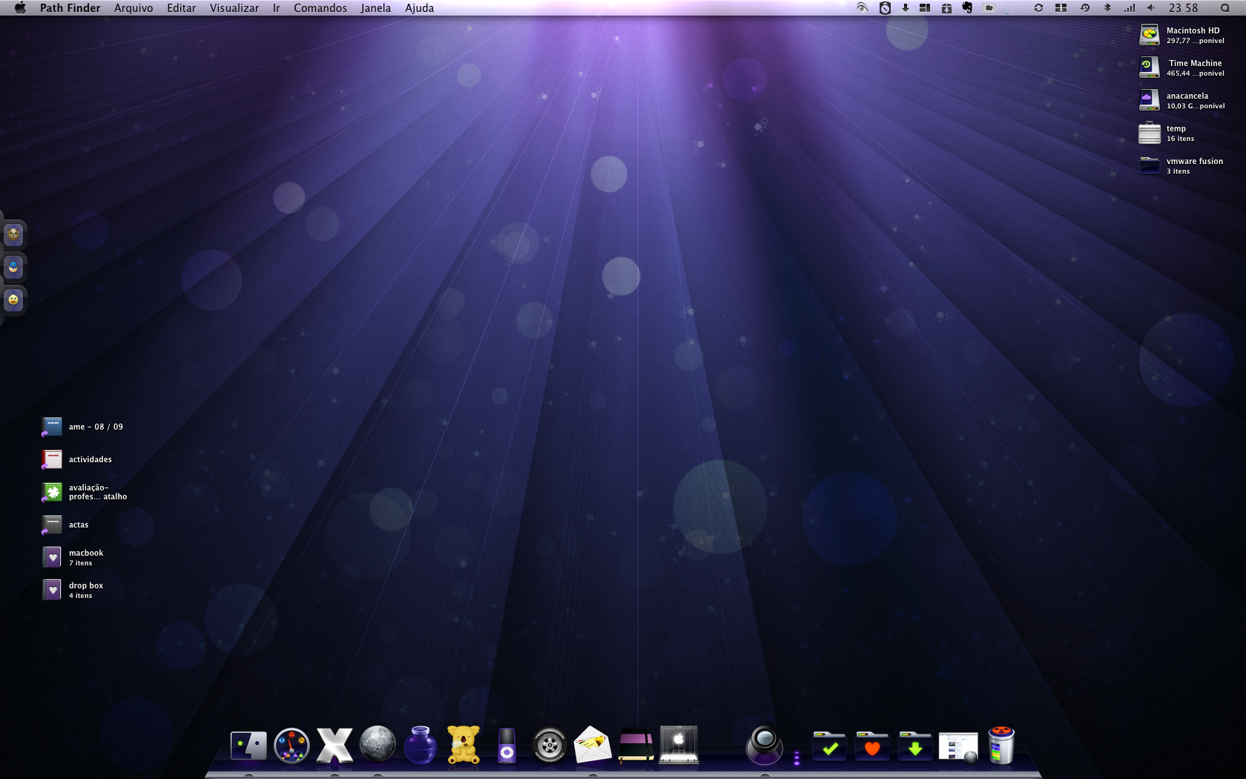Open Spotlight search magnifier
The image size is (1246, 779).
1224,8
